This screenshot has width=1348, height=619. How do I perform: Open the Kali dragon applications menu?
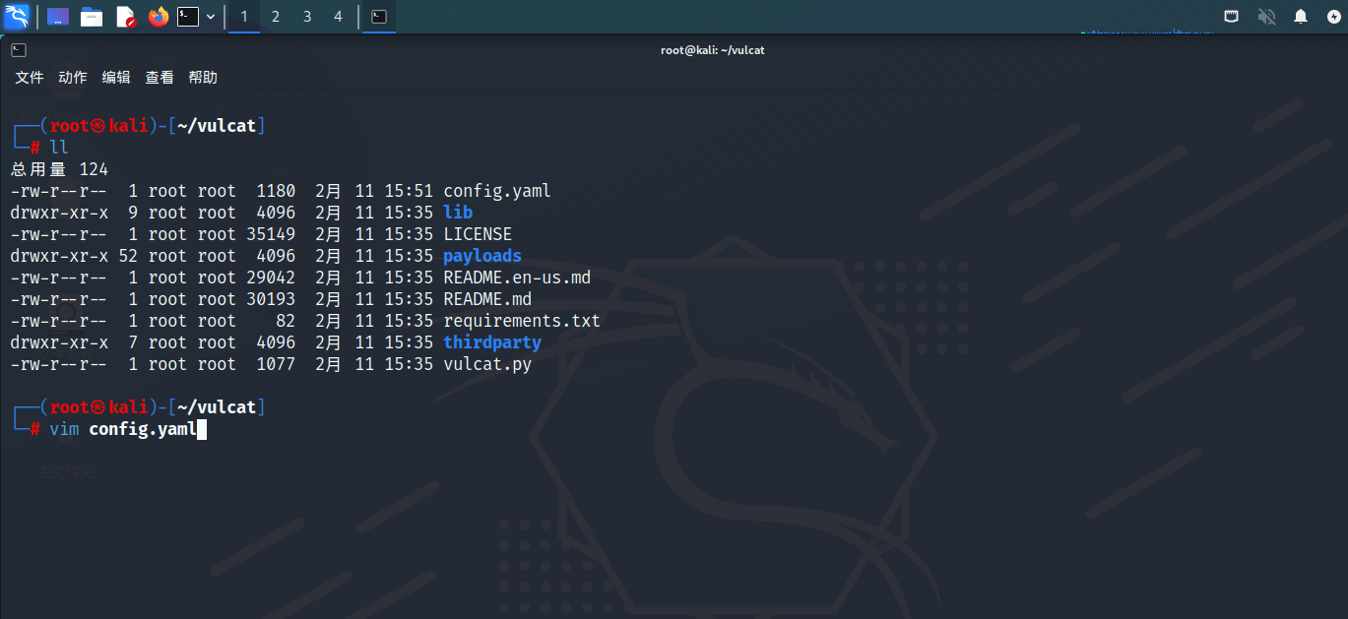point(17,16)
